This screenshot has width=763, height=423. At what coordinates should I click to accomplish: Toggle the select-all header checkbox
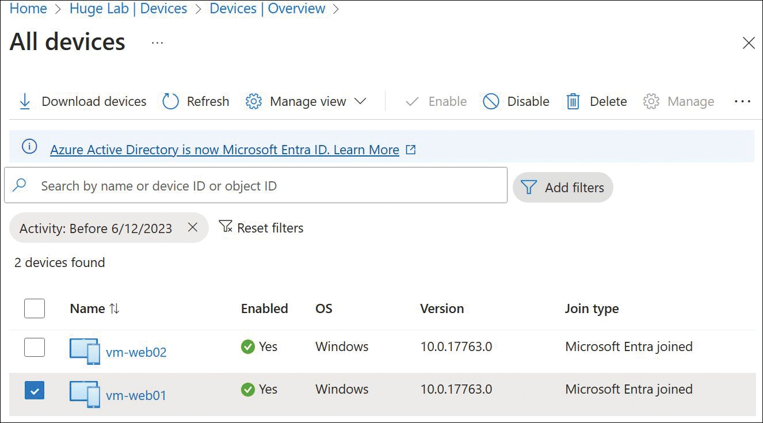point(35,308)
